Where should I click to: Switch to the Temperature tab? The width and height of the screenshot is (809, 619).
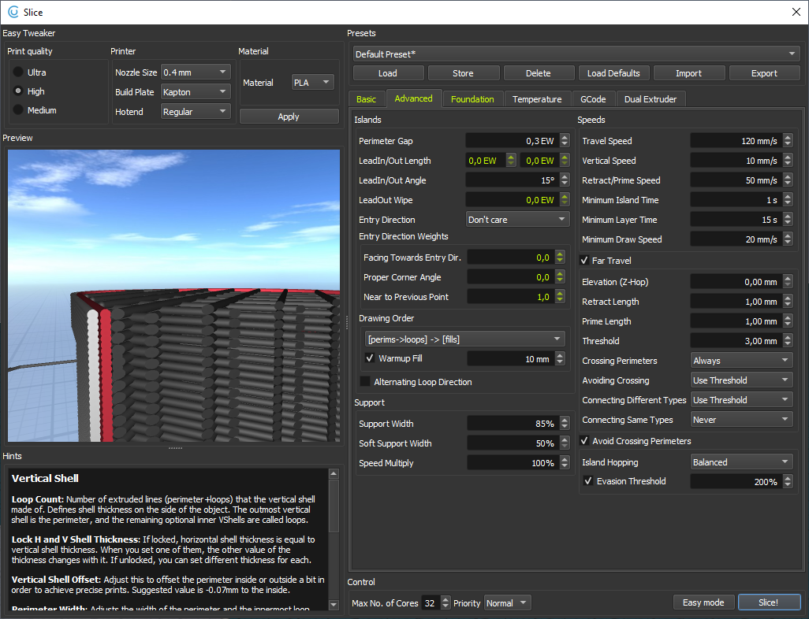(x=537, y=99)
